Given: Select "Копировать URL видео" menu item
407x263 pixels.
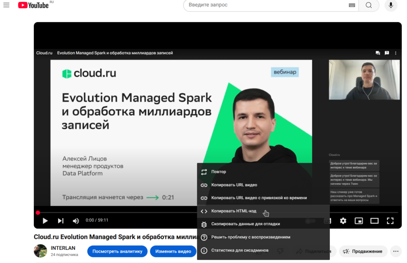Looking at the screenshot, I should tap(234, 185).
